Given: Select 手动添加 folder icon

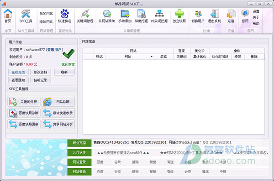Looking at the screenshot, I should click(x=125, y=16).
